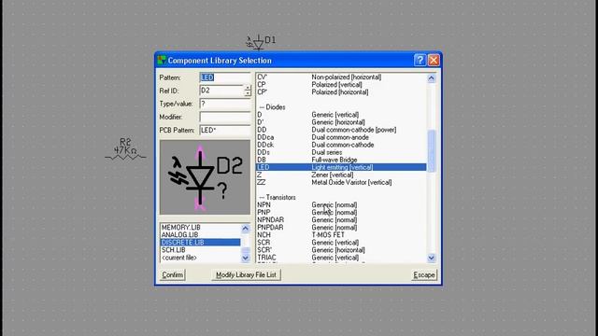Select DDs dual series diode
This screenshot has height=336, width=598.
tap(341, 152)
